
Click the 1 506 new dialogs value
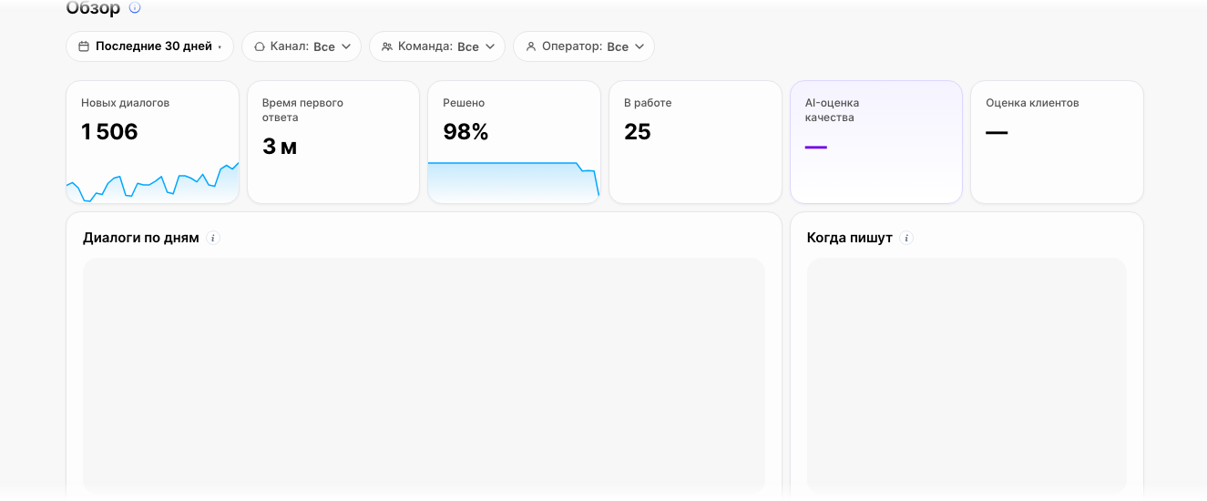[109, 132]
